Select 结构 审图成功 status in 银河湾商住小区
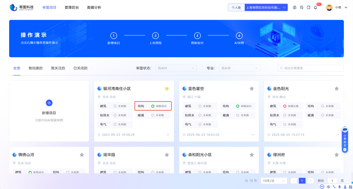The image size is (353, 189). pos(153,106)
